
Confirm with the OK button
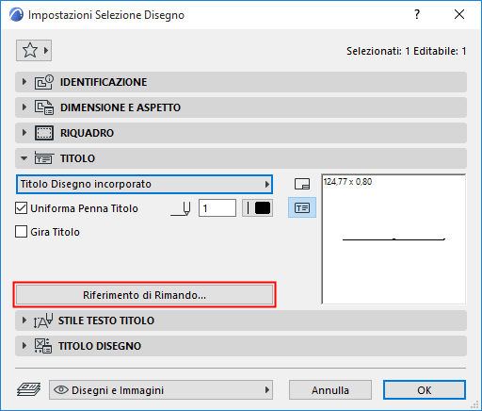point(425,390)
